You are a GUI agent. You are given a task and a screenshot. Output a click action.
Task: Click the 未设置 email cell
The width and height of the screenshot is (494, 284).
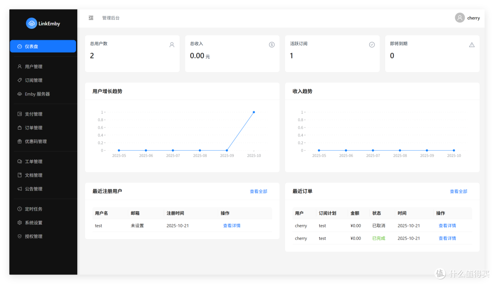click(137, 226)
